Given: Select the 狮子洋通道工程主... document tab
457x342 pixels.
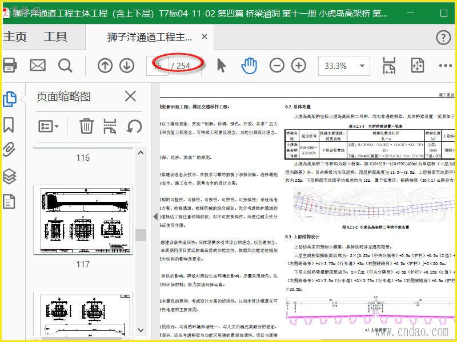Looking at the screenshot, I should (x=150, y=37).
